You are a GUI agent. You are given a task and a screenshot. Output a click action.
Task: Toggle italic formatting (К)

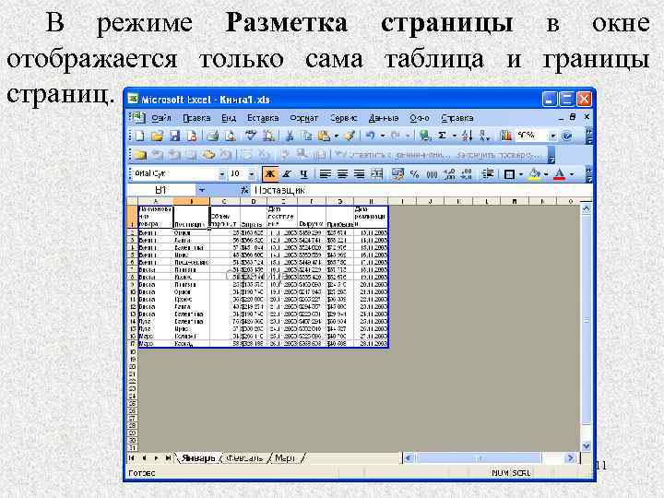click(x=287, y=174)
